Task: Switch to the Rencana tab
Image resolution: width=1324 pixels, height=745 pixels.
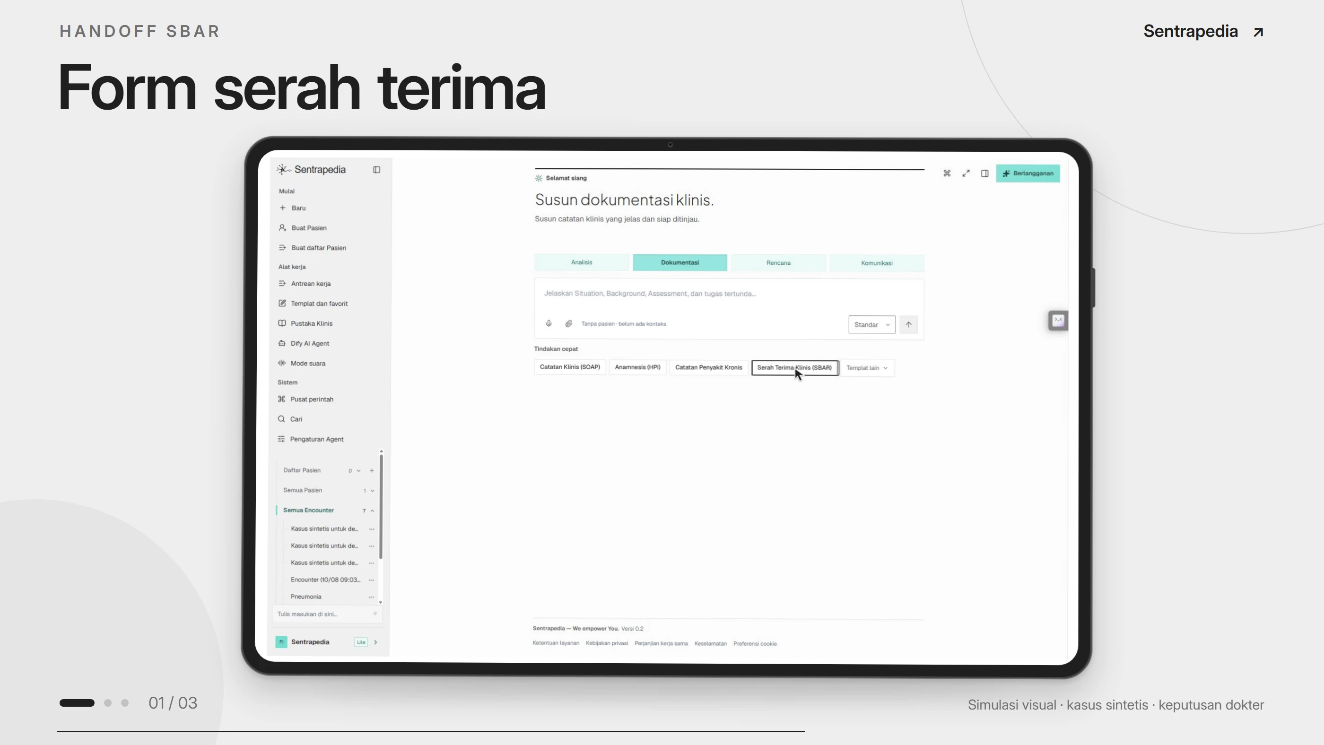Action: click(778, 262)
